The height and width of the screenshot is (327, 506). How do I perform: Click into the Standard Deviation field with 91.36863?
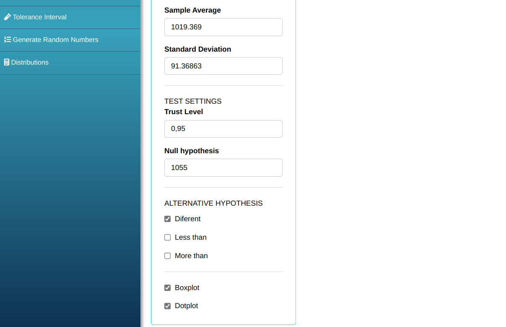coord(223,66)
